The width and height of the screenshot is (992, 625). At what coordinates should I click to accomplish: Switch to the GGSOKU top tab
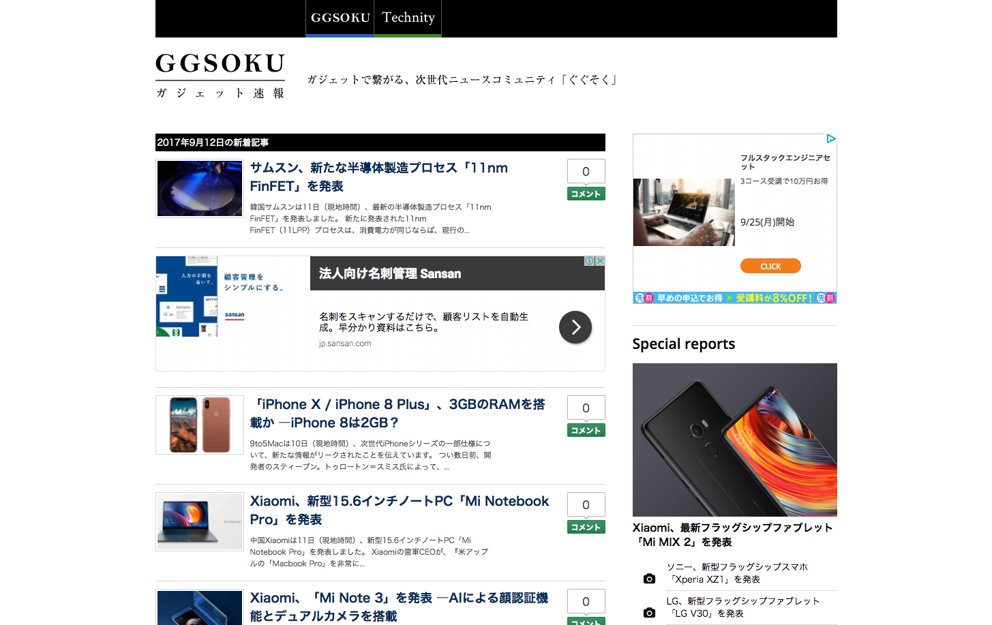click(x=340, y=18)
